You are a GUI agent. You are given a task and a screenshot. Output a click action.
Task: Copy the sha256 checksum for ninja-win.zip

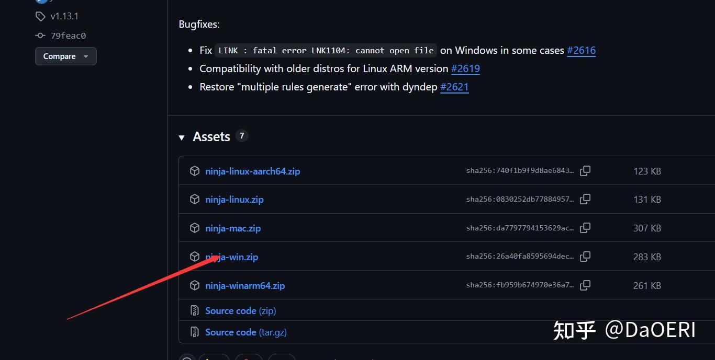pyautogui.click(x=585, y=256)
